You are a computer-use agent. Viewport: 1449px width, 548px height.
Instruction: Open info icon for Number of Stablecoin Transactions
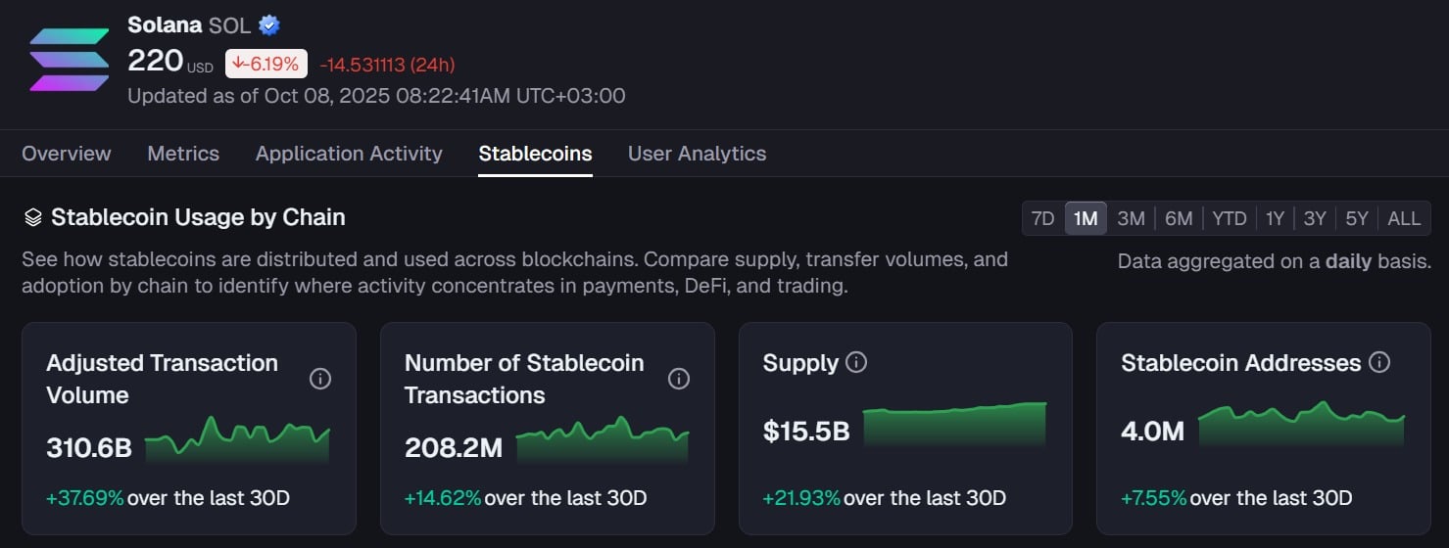679,379
